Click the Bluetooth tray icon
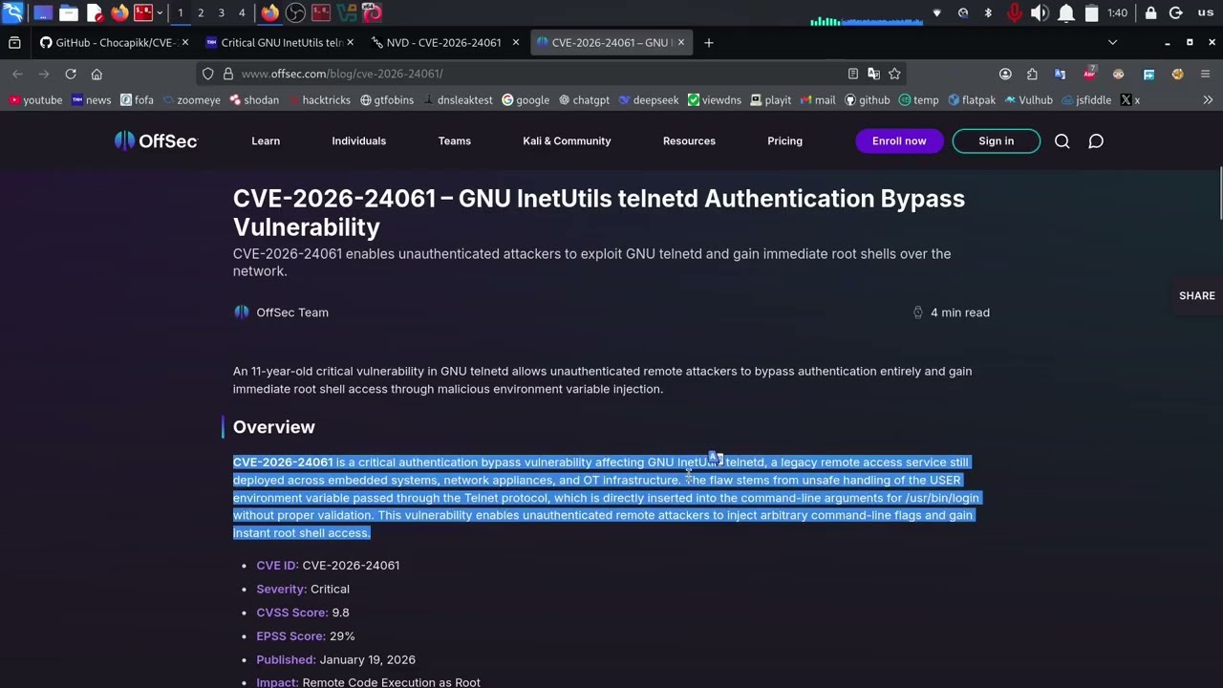The height and width of the screenshot is (688, 1223). pyautogui.click(x=988, y=12)
